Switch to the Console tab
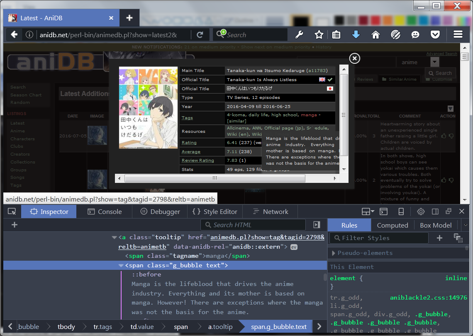 (x=105, y=211)
